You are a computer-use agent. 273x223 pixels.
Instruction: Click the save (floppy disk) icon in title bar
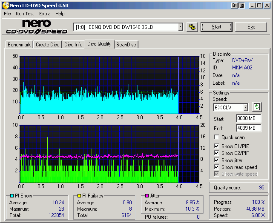(x=241, y=6)
